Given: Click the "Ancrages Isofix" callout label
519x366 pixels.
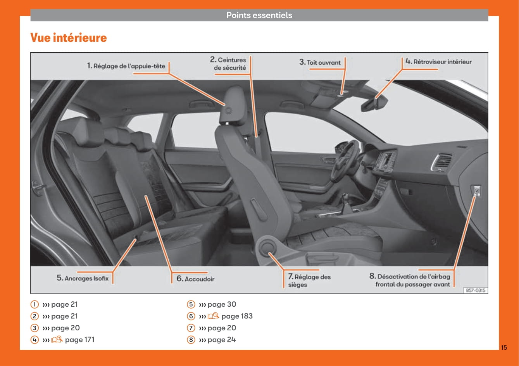Looking at the screenshot, I should point(83,278).
